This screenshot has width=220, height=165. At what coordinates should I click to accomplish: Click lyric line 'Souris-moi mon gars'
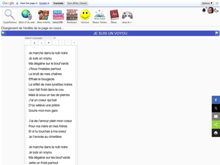click(x=43, y=110)
